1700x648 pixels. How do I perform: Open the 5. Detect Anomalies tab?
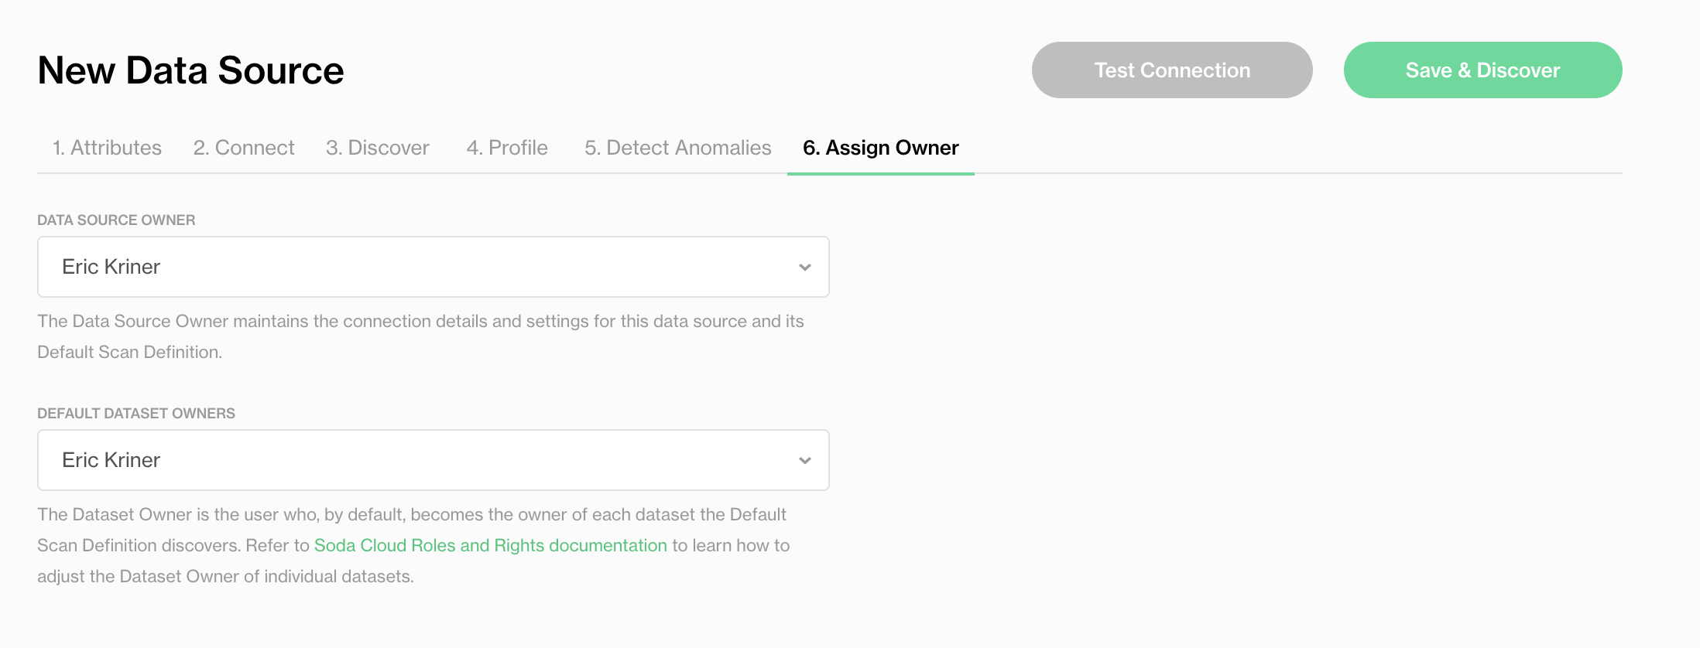[x=678, y=148]
